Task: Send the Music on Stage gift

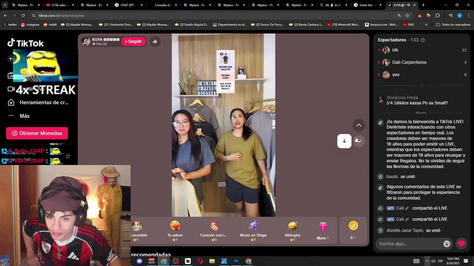Action: click(x=253, y=231)
